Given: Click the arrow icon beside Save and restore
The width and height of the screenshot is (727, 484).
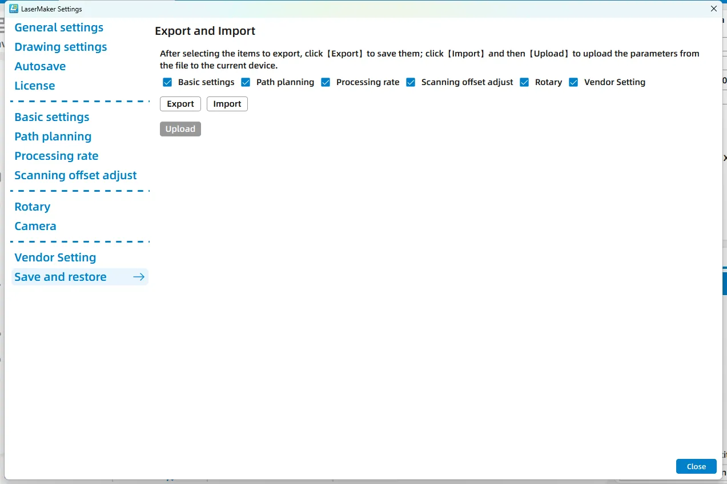Looking at the screenshot, I should point(138,277).
